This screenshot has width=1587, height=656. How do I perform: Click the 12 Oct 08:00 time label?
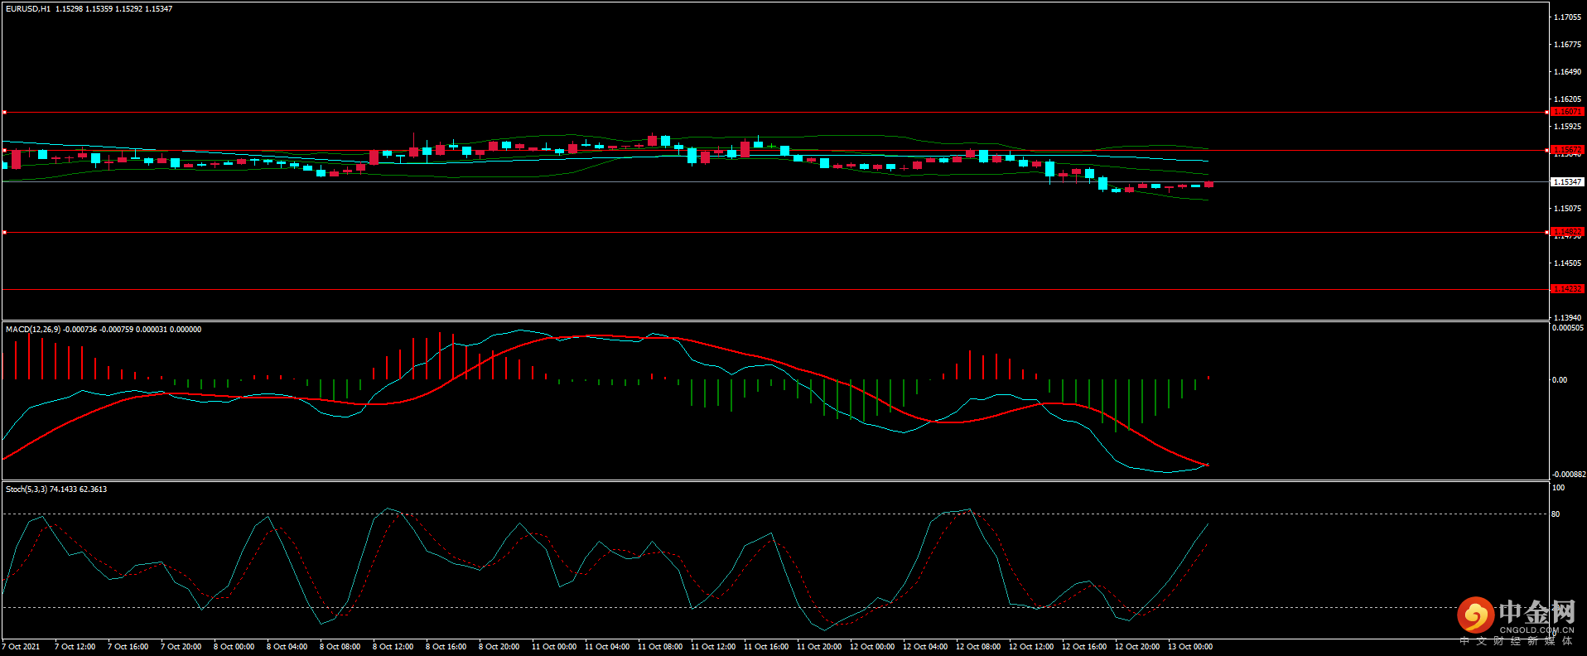click(x=977, y=647)
